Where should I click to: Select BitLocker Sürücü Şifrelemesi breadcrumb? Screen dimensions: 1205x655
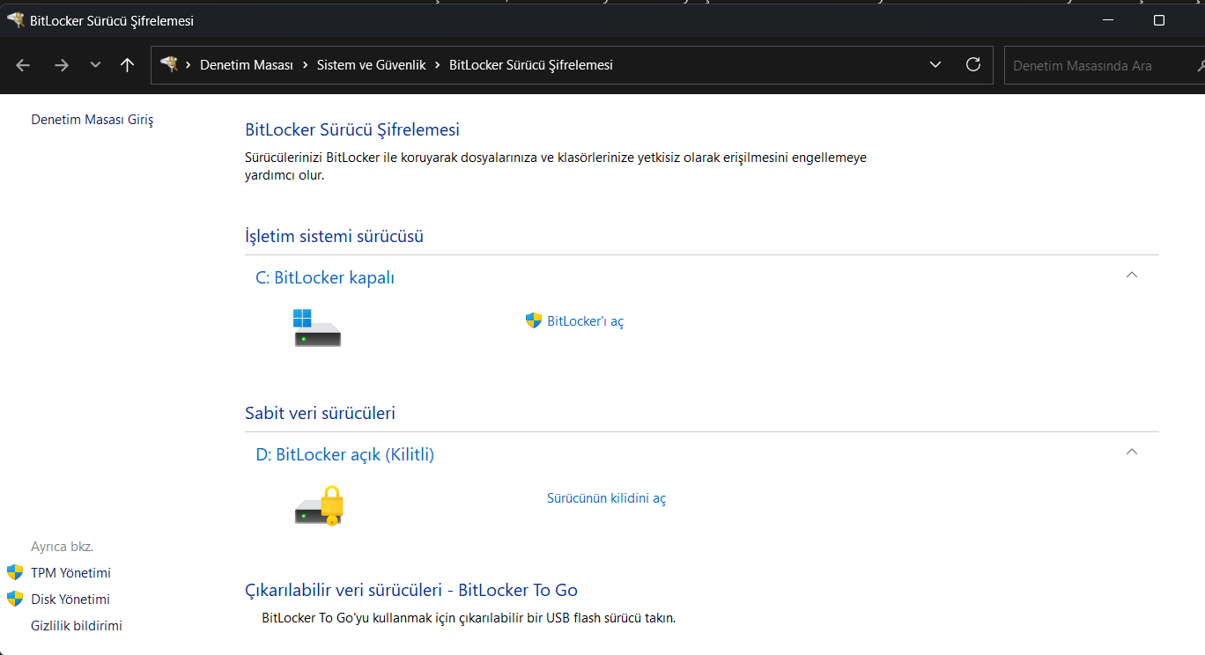pyautogui.click(x=531, y=65)
